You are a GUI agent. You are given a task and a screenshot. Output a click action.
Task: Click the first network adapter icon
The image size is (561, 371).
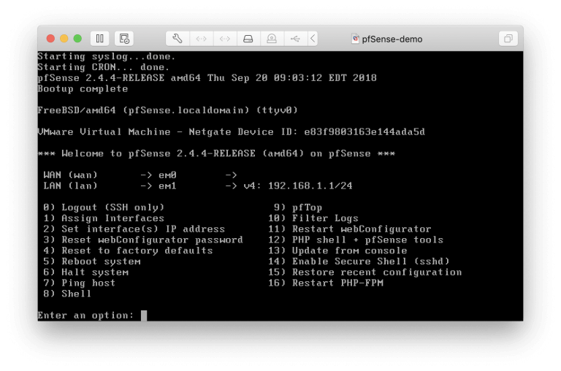[x=201, y=39]
